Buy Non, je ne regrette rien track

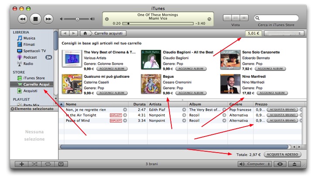click(282, 110)
